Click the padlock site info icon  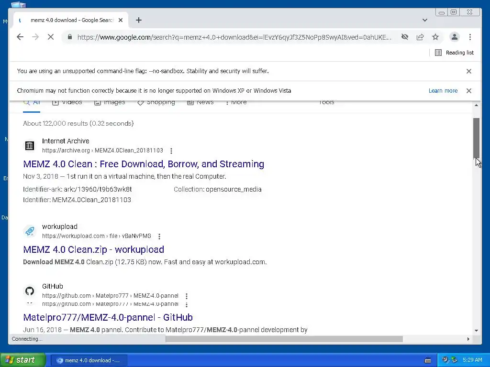(x=70, y=37)
